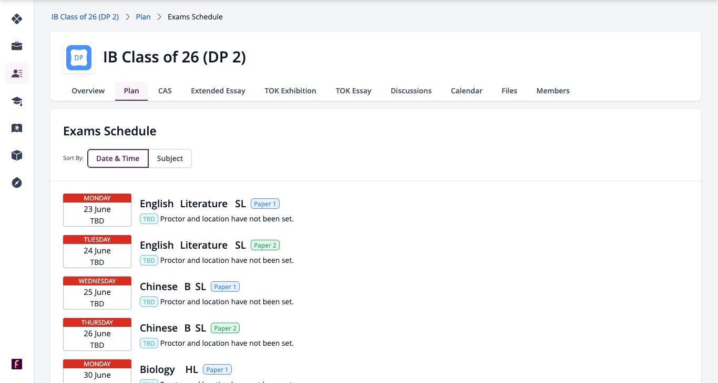Image resolution: width=718 pixels, height=383 pixels.
Task: Click IB Class of 26 breadcrumb link
Action: pos(85,17)
